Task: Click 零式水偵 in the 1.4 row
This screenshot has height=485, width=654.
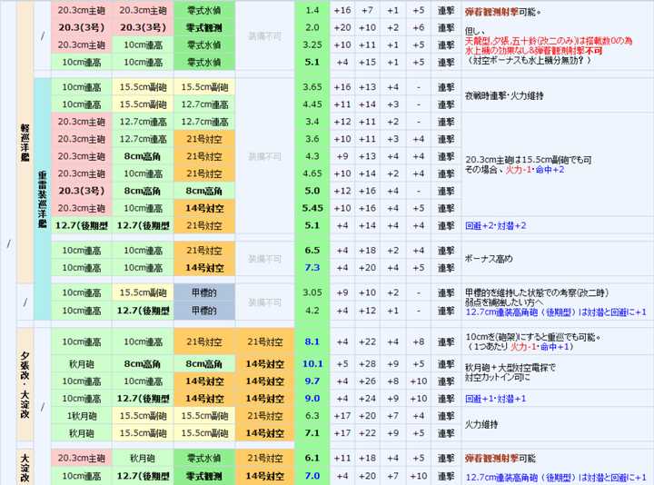Action: click(204, 10)
